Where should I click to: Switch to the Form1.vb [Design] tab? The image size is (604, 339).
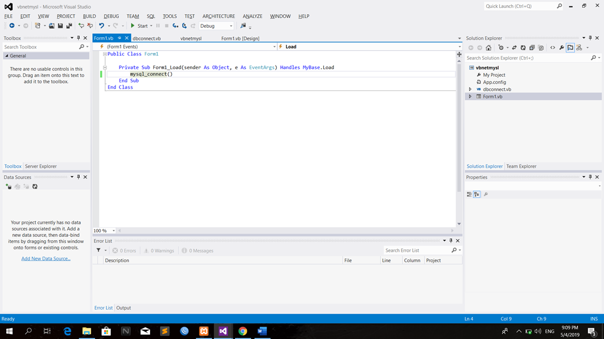pos(240,38)
